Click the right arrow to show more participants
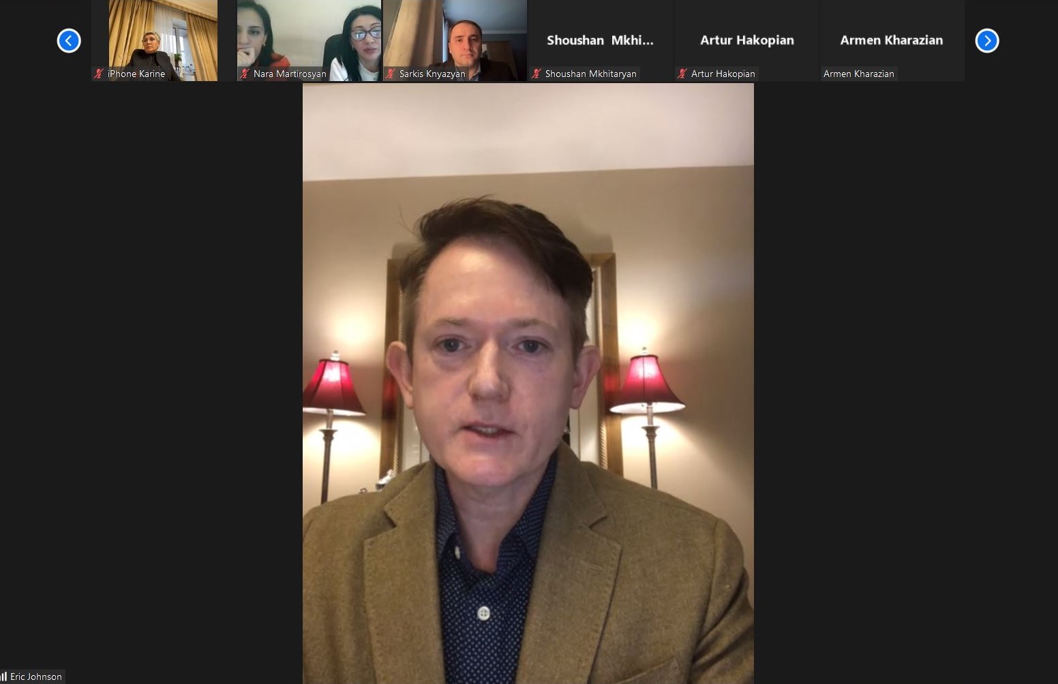The height and width of the screenshot is (684, 1058). coord(986,41)
